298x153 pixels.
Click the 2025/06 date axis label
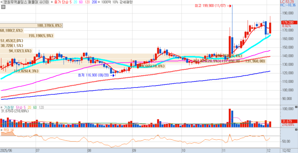pos(6,150)
